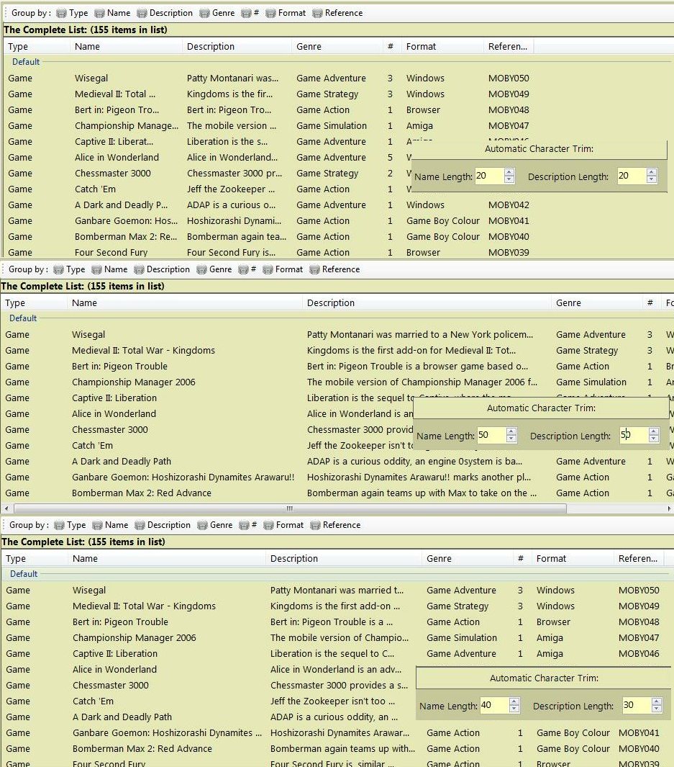This screenshot has height=767, width=674.
Task: Sort by Description column header in the bottom list
Action: coord(293,559)
